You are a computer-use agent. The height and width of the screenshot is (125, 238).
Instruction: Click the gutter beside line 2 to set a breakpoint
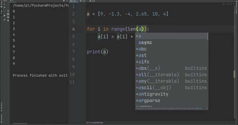click(81, 14)
